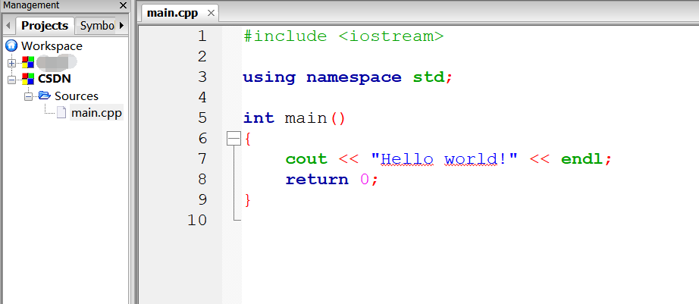
Task: Expand the blurred project node
Action: pyautogui.click(x=11, y=63)
